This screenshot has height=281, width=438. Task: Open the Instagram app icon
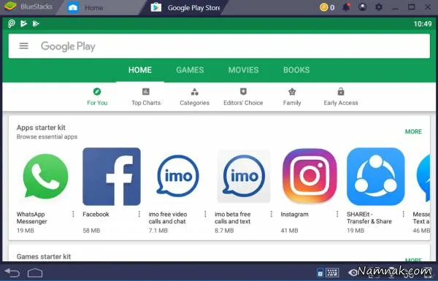click(x=310, y=176)
